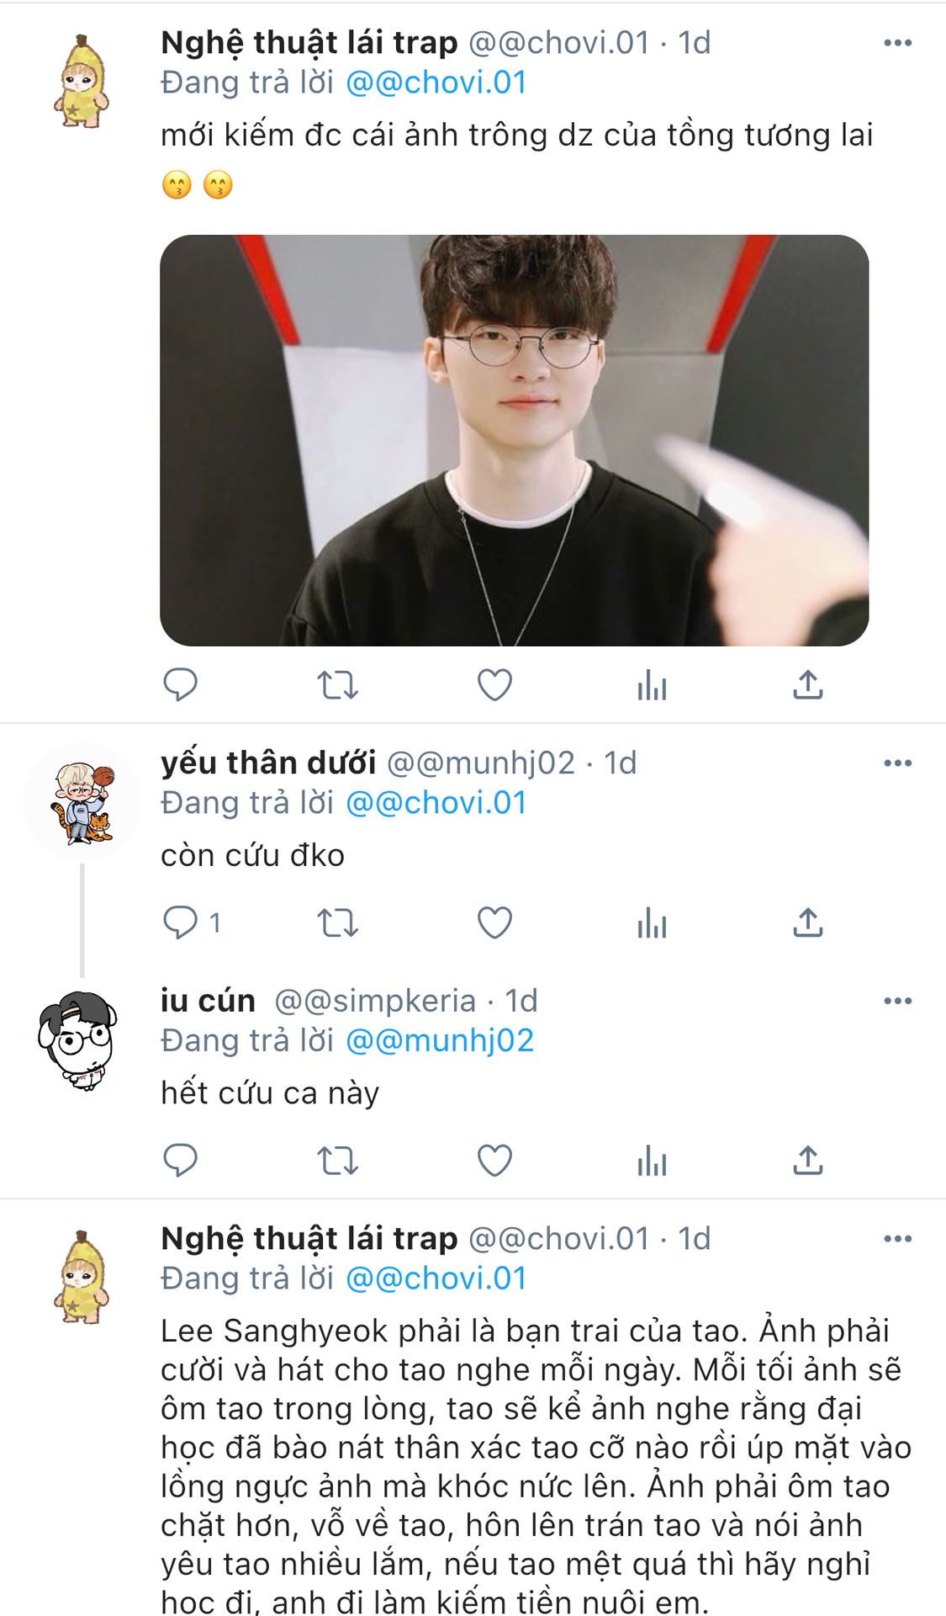View analytics of 'còn cứu đko' tweet
Viewport: 946px width, 1616px height.
tap(652, 922)
